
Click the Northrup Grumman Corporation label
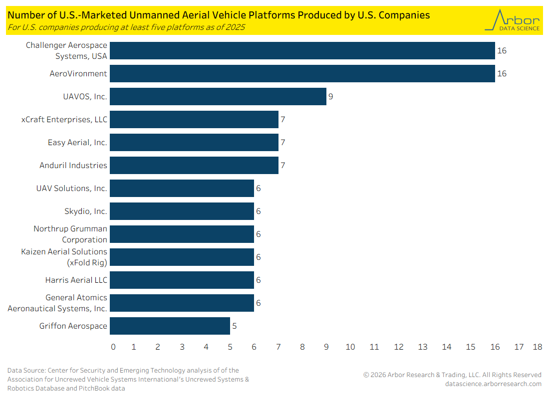[70, 234]
